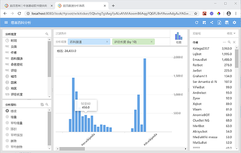241x153 pixels.
Task: Click the 分析维度 list scroll-down arrow
Action: pos(49,97)
